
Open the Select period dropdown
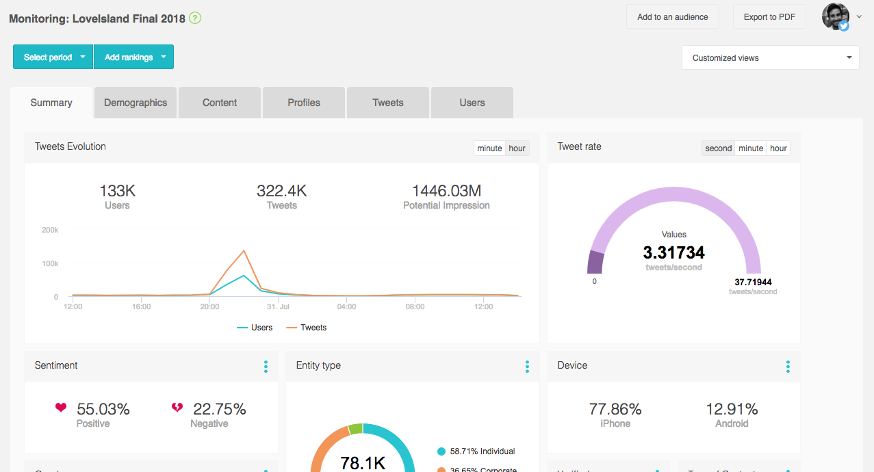53,57
